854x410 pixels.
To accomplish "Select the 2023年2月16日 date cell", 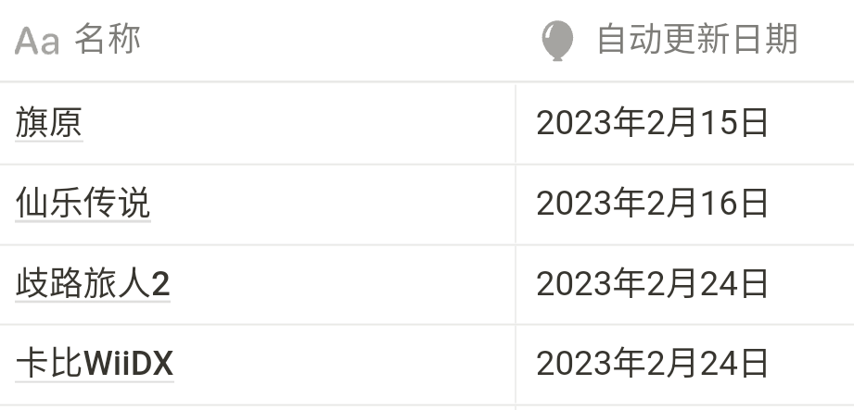I will pos(652,204).
